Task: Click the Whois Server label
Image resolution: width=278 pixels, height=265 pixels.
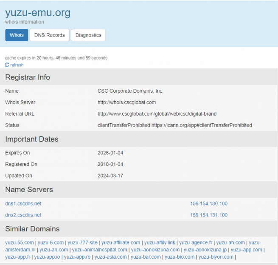Action: click(20, 103)
